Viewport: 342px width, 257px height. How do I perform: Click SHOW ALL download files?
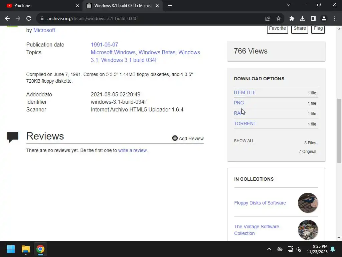(244, 141)
